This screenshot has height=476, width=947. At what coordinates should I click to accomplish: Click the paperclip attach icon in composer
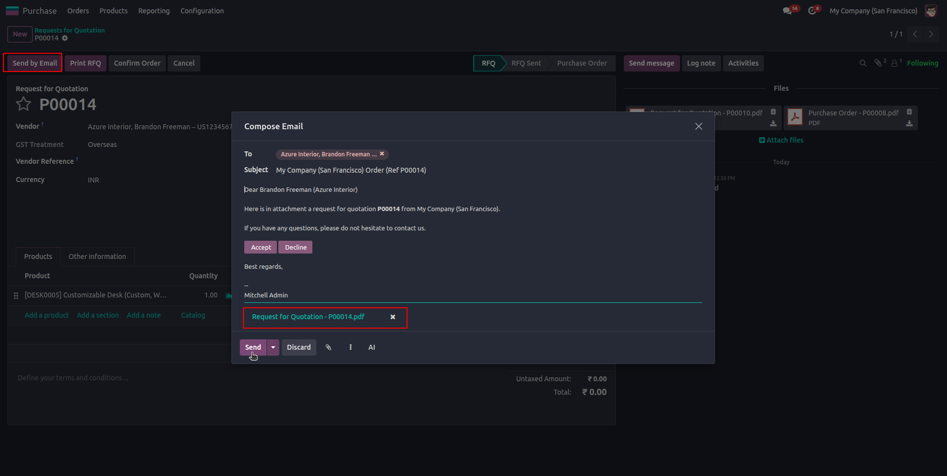[x=328, y=347]
